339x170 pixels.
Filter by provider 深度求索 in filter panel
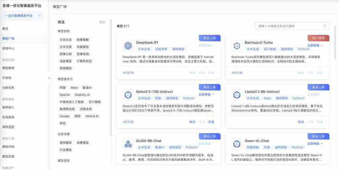coord(86,109)
